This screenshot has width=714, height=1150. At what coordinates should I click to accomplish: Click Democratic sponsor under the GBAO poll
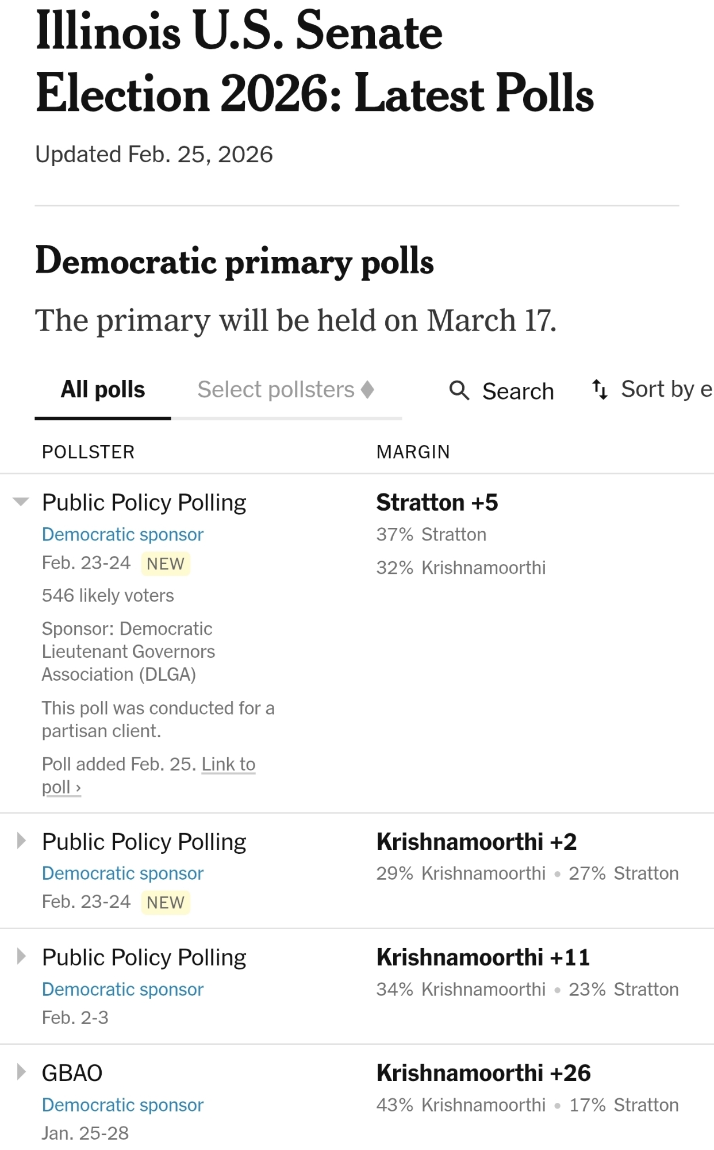coord(122,1105)
